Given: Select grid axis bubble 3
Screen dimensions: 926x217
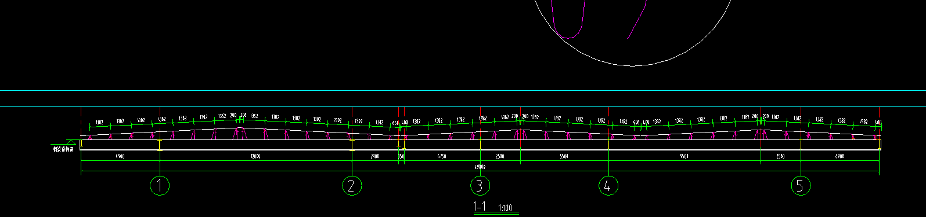Looking at the screenshot, I should pyautogui.click(x=480, y=186).
